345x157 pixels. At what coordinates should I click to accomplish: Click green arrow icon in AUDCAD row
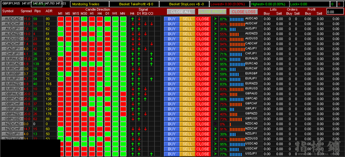tap(215, 19)
